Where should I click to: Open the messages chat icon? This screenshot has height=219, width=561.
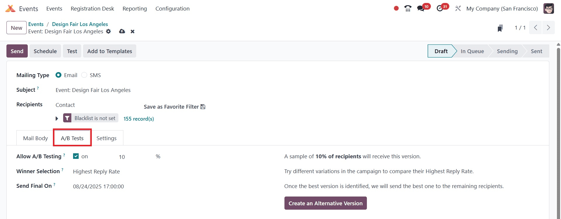click(421, 8)
